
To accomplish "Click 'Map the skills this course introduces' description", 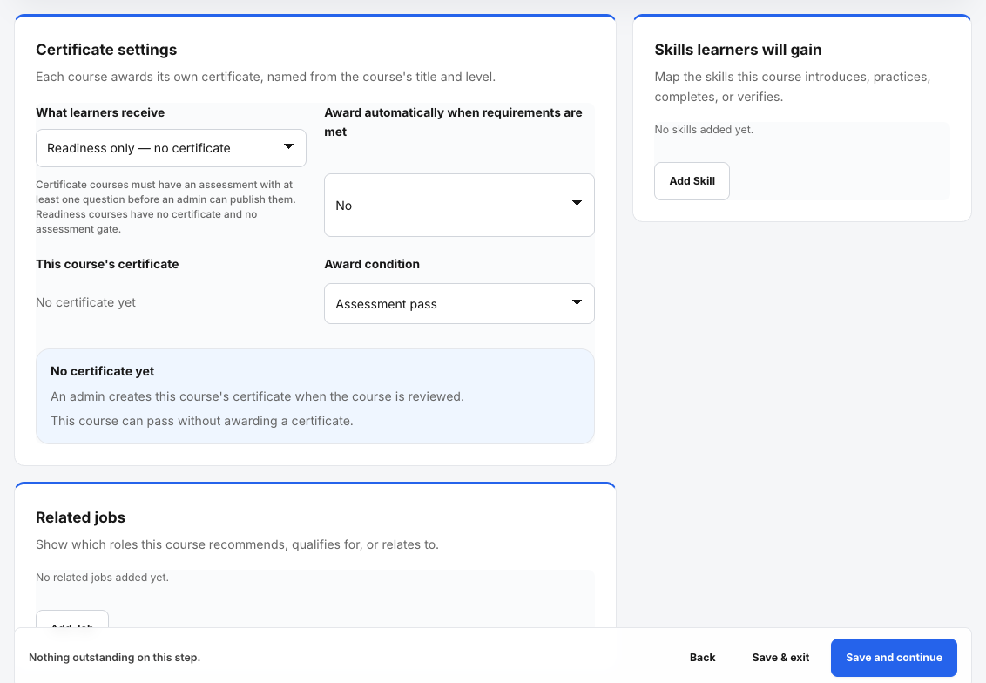I will pyautogui.click(x=793, y=87).
